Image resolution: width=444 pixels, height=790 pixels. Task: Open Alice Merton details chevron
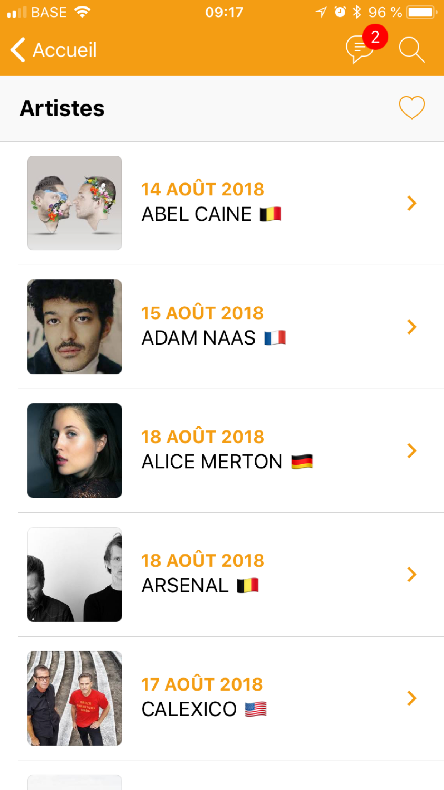[x=411, y=450]
